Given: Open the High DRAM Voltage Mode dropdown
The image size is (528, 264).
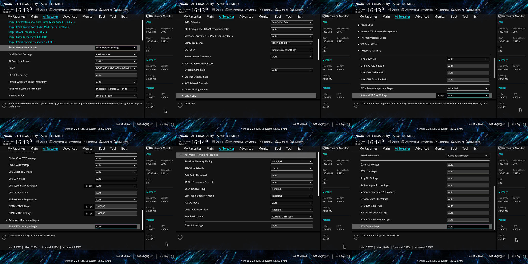Looking at the screenshot, I should [116, 200].
